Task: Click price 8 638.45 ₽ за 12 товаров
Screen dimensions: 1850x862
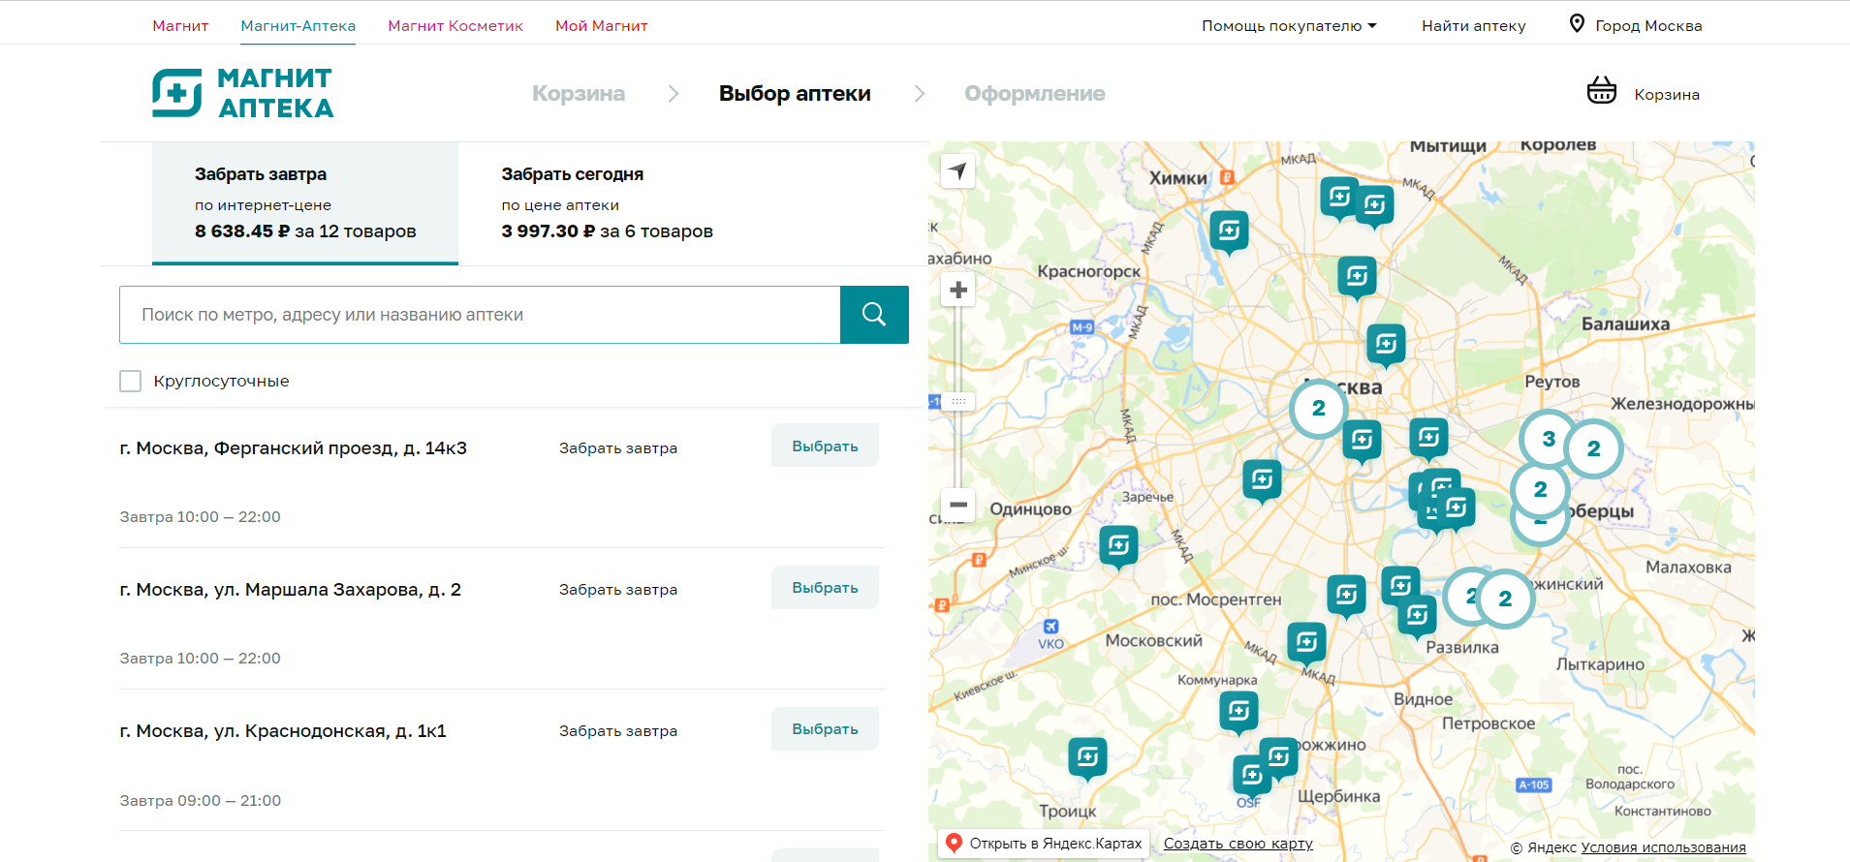Action: (x=305, y=231)
